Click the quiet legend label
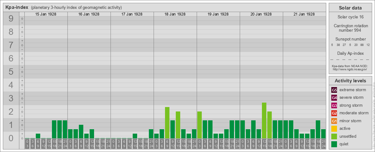 point(345,144)
